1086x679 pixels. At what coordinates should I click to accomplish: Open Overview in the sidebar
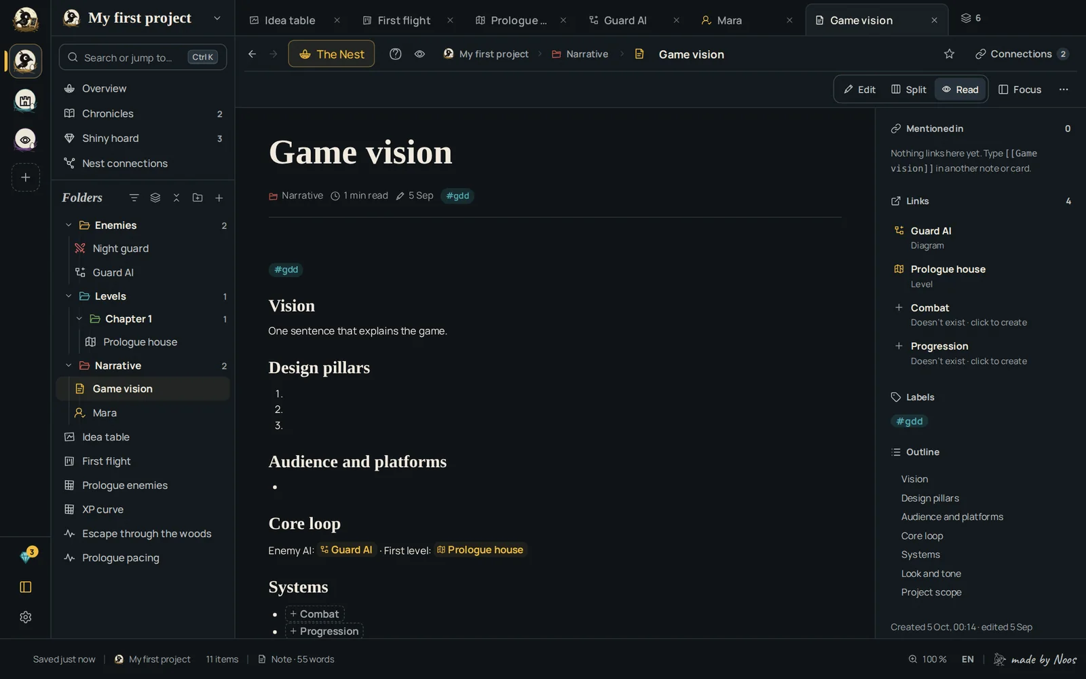(x=143, y=89)
